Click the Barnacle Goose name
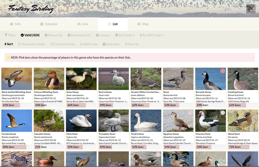259x167 pixels. pos(203,92)
